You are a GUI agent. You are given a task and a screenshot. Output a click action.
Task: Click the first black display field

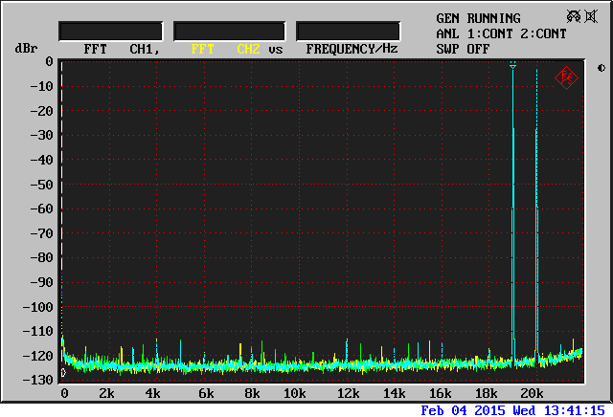(x=112, y=32)
